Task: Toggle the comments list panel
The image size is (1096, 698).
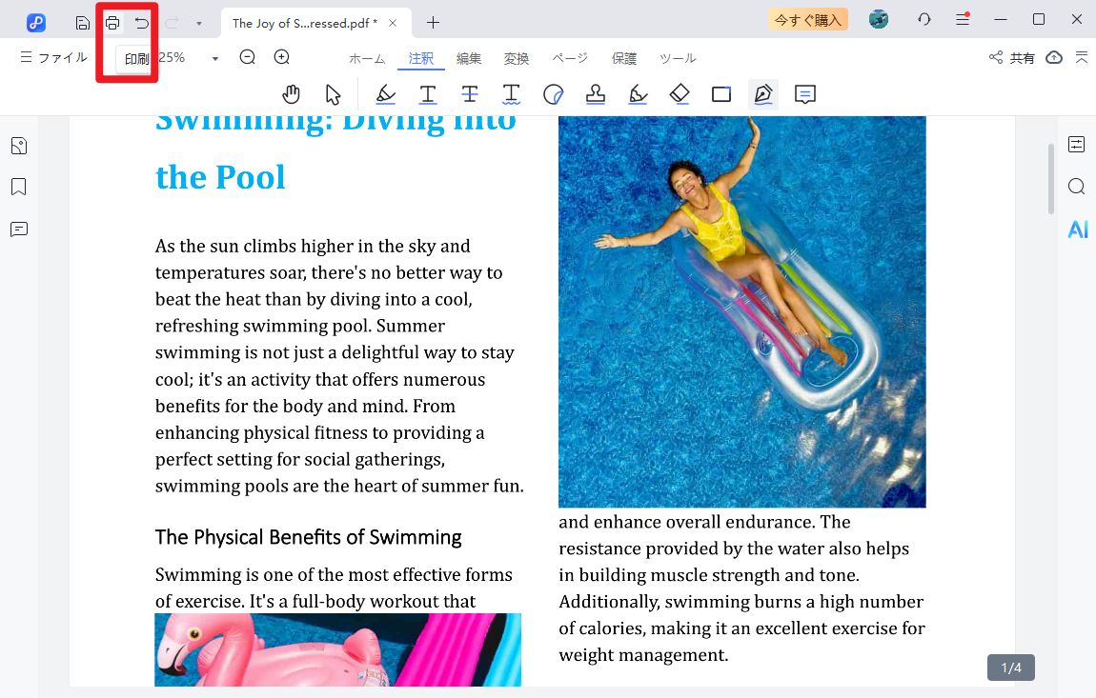Action: tap(19, 229)
